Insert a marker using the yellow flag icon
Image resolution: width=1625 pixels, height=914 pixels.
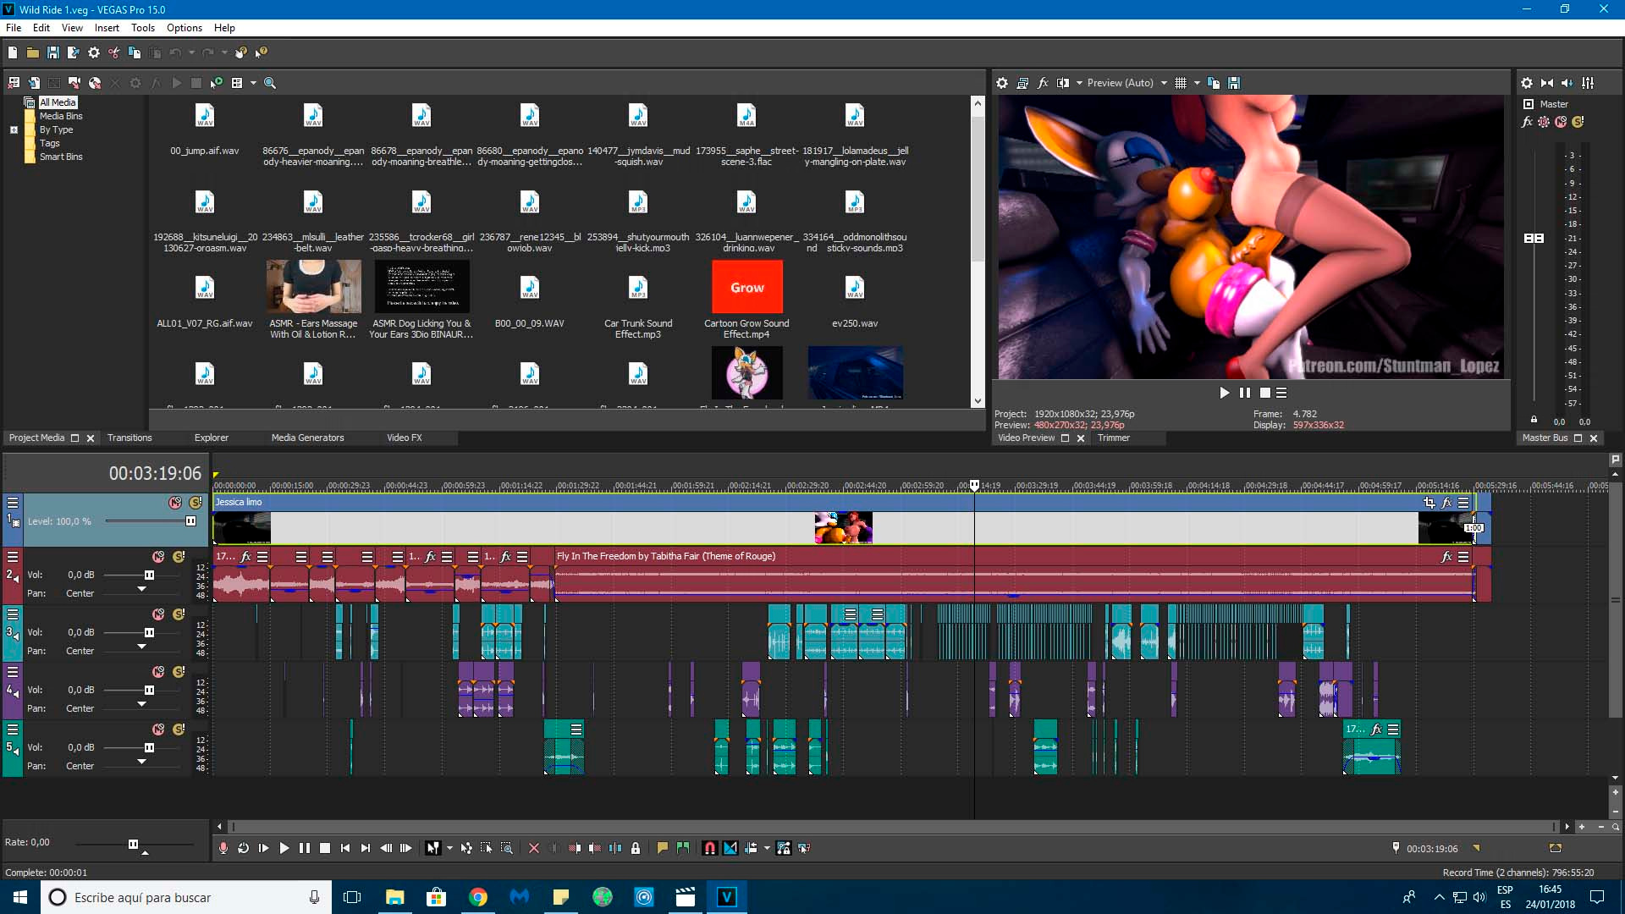click(x=663, y=848)
